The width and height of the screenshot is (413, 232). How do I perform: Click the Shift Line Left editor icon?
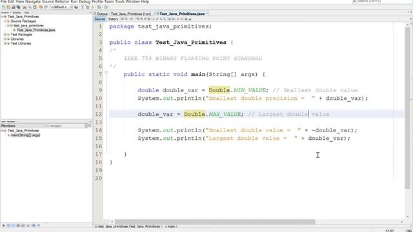(169, 19)
